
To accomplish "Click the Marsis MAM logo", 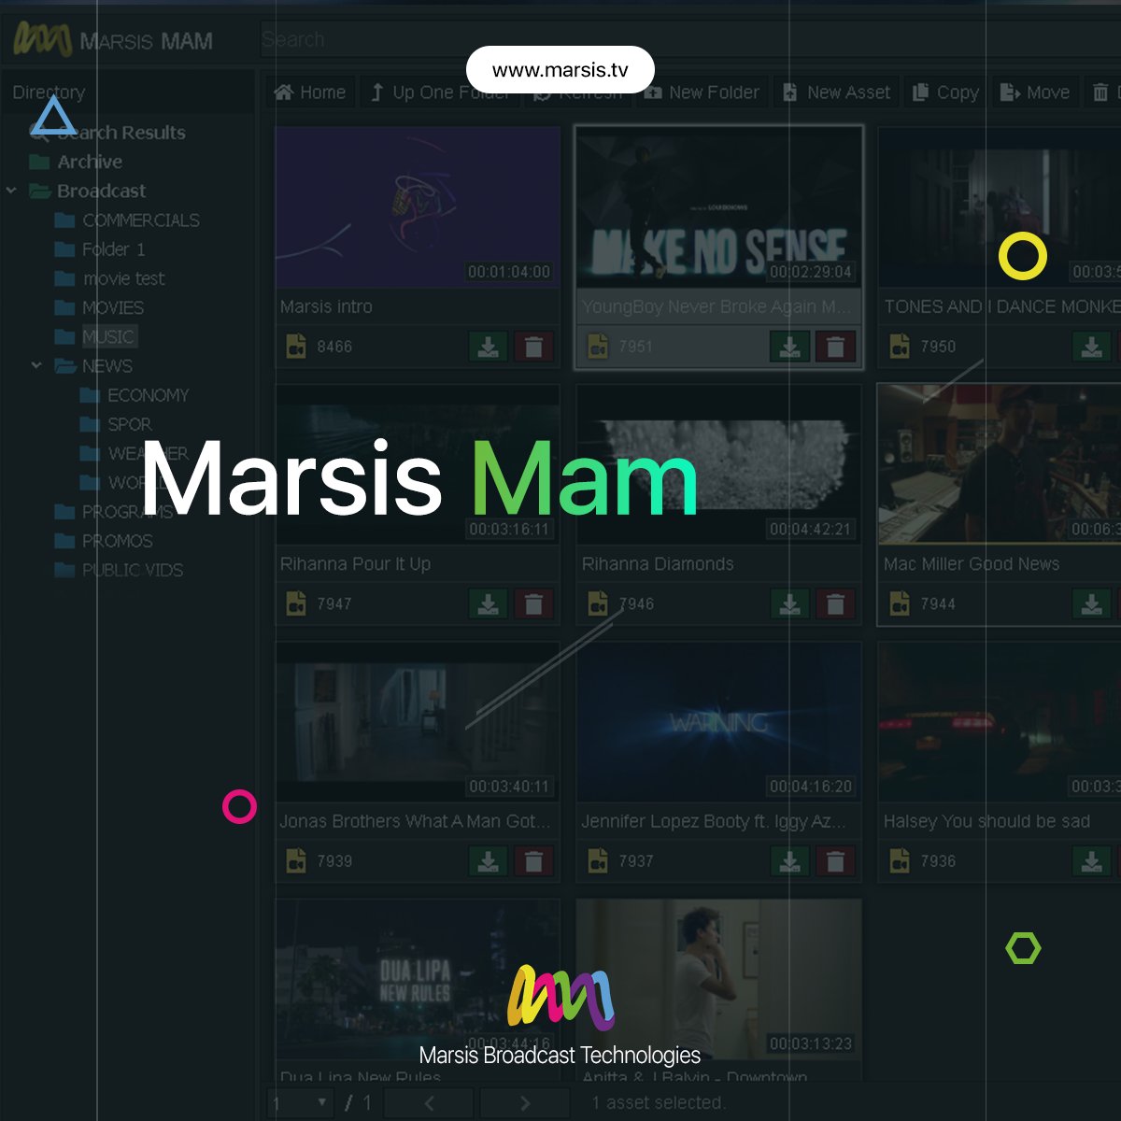I will [x=113, y=40].
